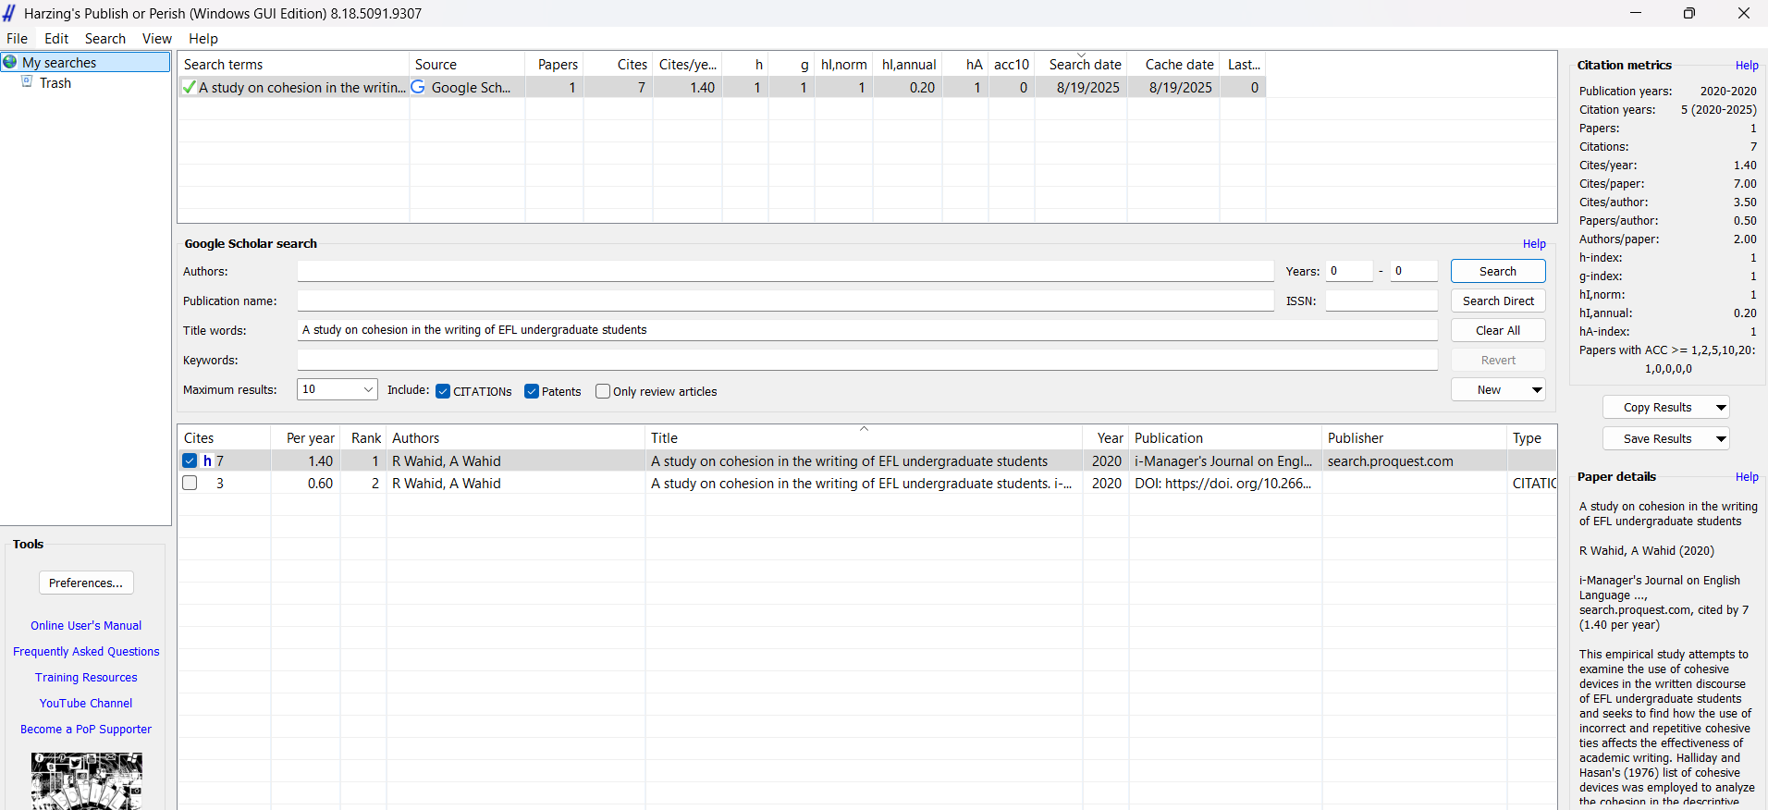Uncheck the first result row with 7 cites

click(190, 460)
